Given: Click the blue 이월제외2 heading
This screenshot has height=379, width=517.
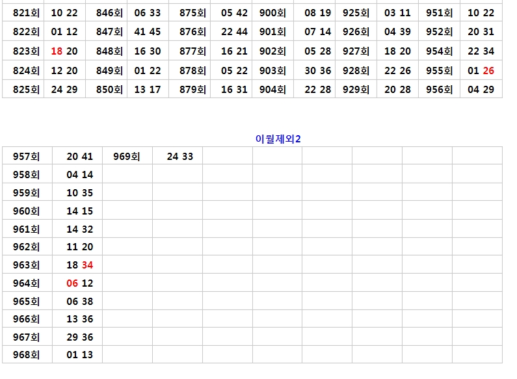Looking at the screenshot, I should [x=278, y=138].
